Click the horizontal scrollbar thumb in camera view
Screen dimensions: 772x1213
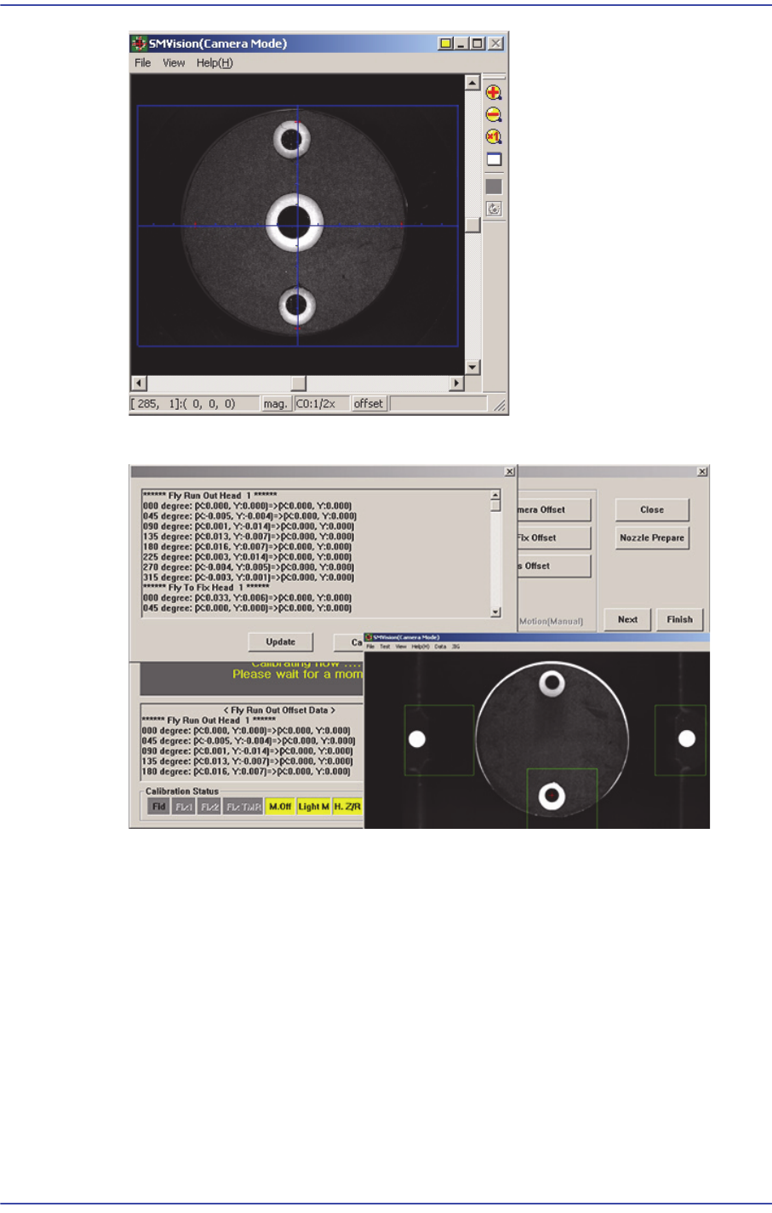(298, 383)
